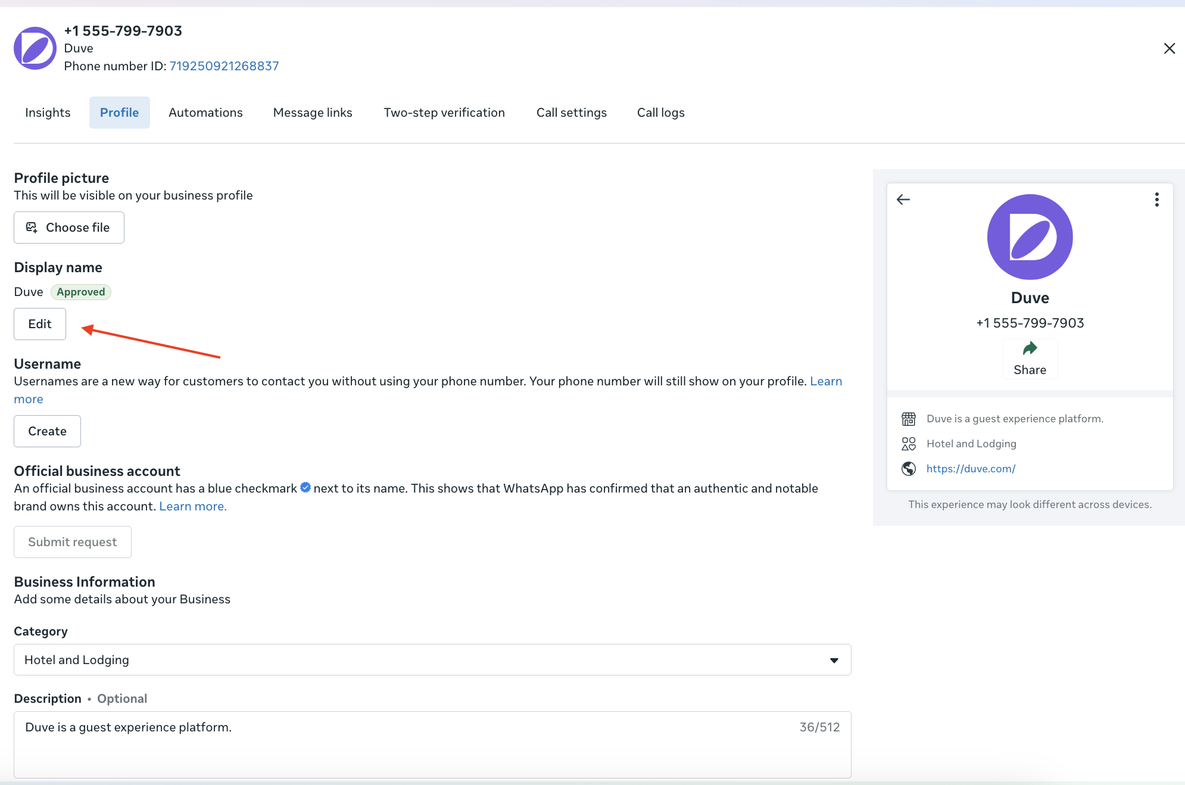The width and height of the screenshot is (1185, 785).
Task: Click the storefront description icon in the preview
Action: pyautogui.click(x=909, y=419)
